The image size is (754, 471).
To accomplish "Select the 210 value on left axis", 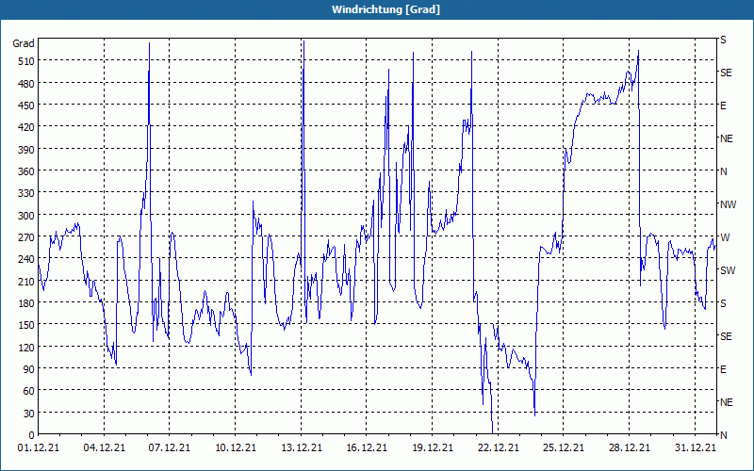I will pos(26,282).
